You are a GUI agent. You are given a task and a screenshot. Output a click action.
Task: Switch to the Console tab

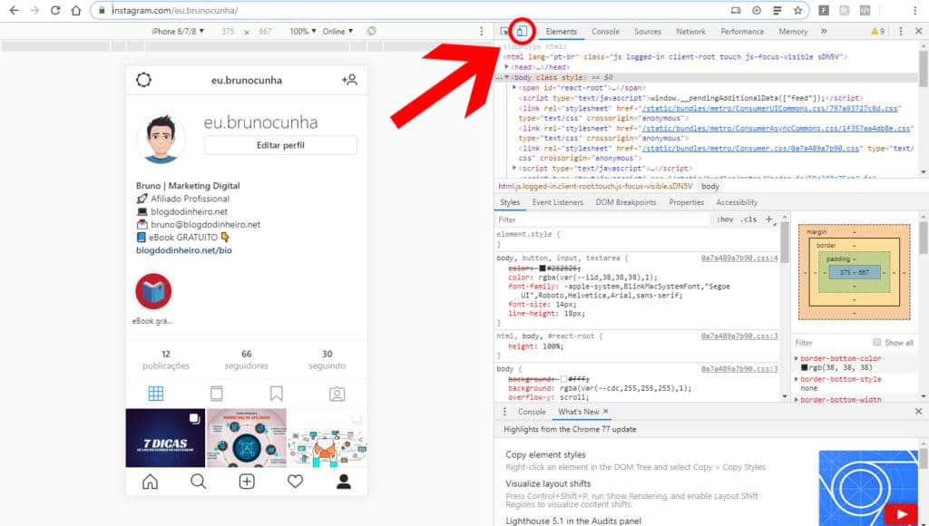(605, 32)
